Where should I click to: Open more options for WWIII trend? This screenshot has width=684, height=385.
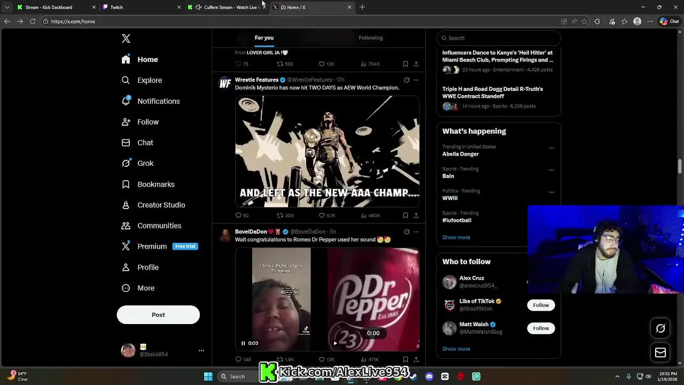[551, 192]
